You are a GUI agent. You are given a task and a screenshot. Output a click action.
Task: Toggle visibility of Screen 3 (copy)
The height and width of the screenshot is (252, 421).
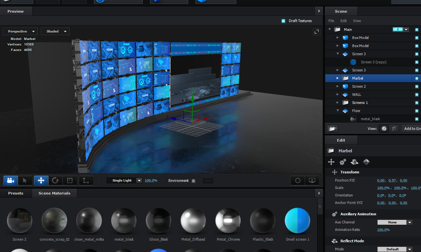click(x=417, y=62)
